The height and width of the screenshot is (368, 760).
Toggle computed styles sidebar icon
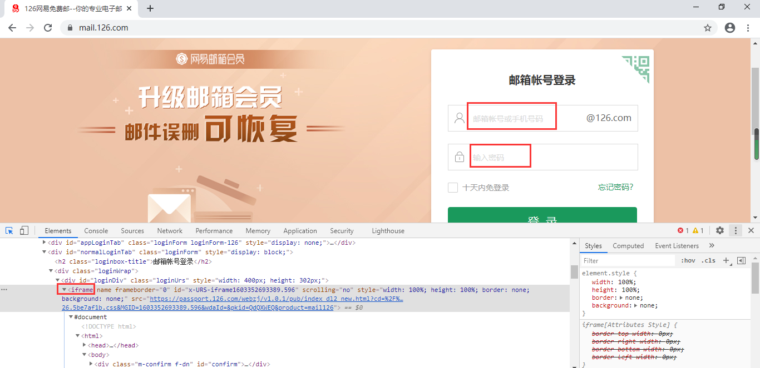(x=741, y=260)
